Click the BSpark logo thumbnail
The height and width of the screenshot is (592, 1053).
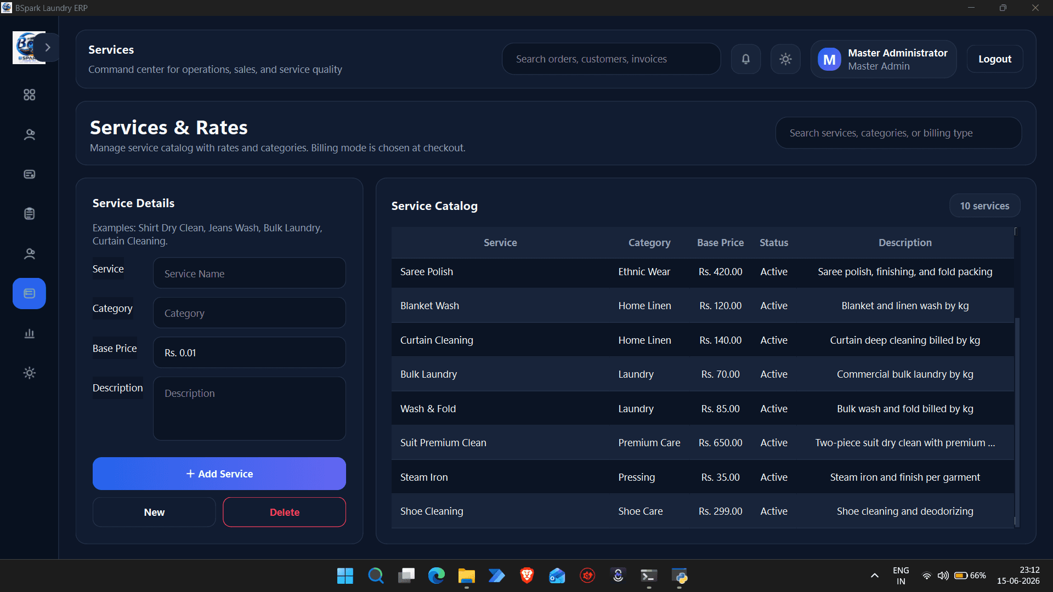pos(25,48)
